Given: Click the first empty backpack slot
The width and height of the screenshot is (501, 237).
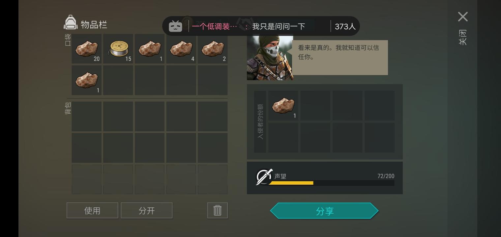Looking at the screenshot, I should click(x=87, y=116).
